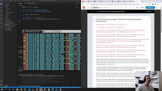Open the Remote Explorer activity bar icon
The image size is (162, 91).
pyautogui.click(x=1, y=23)
